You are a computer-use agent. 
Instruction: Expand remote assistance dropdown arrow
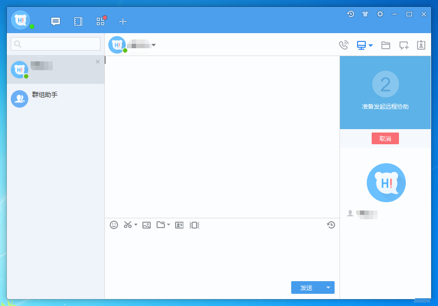pos(371,45)
